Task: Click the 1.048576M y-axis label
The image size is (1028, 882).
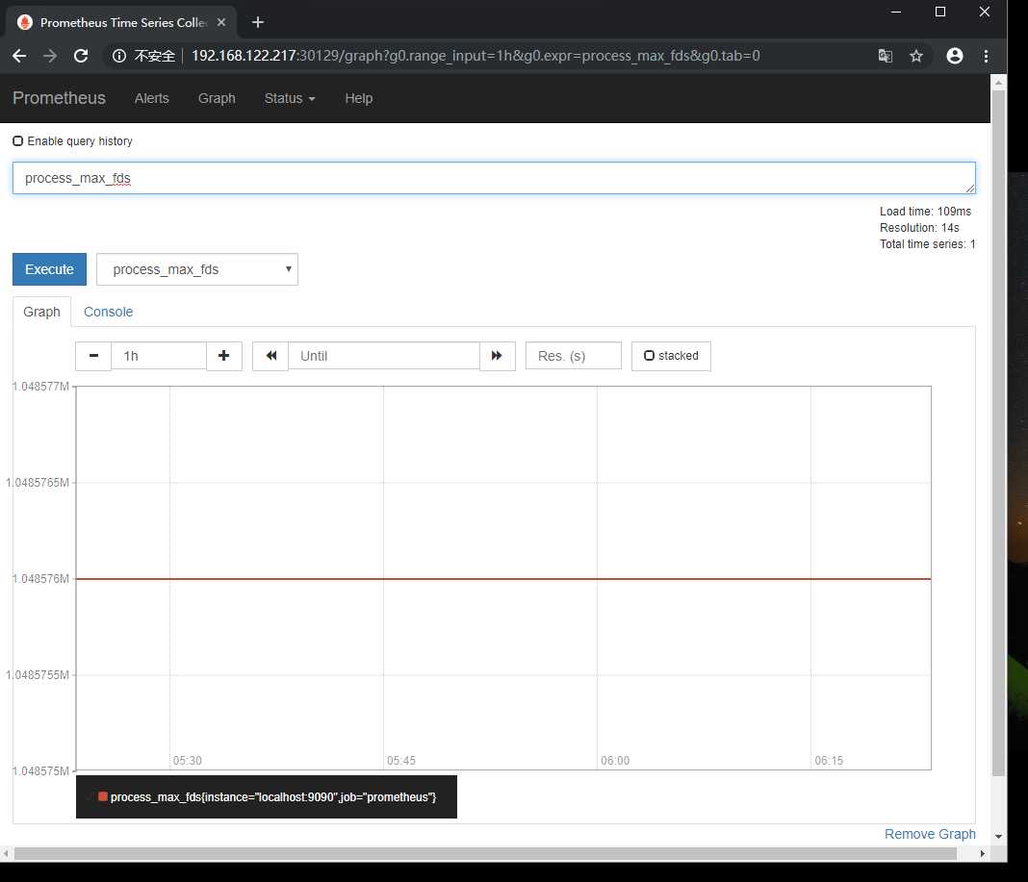Action: tap(40, 579)
